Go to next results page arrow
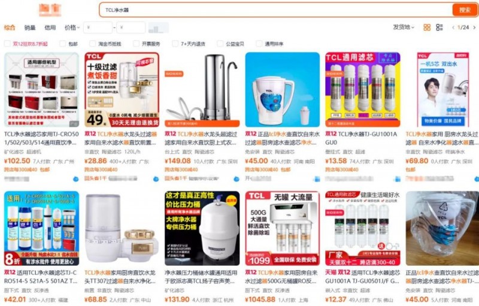 (x=474, y=28)
